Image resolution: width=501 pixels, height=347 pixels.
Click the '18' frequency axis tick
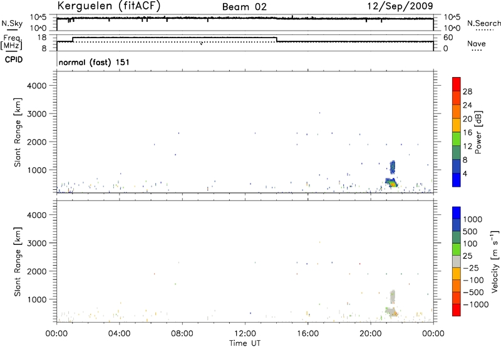41,38
